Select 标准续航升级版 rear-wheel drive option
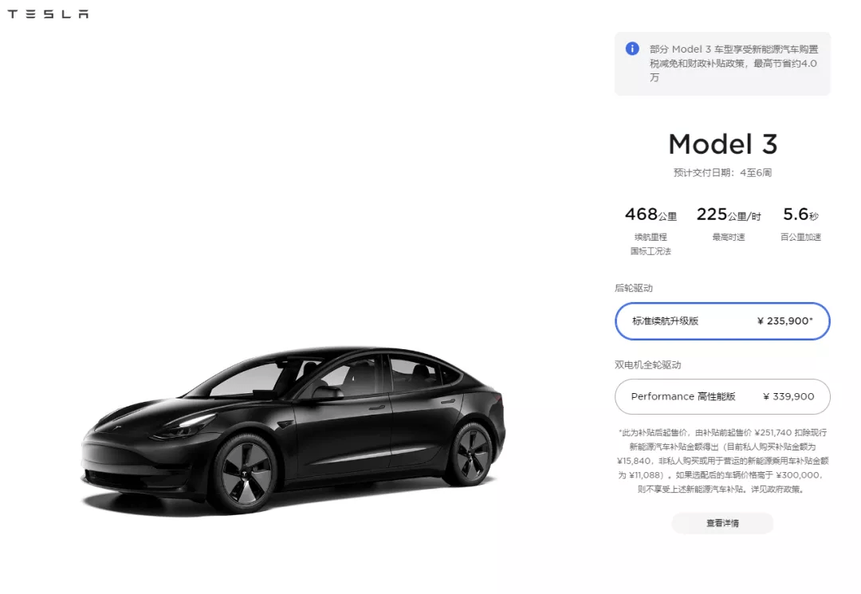This screenshot has width=861, height=594. click(x=722, y=321)
